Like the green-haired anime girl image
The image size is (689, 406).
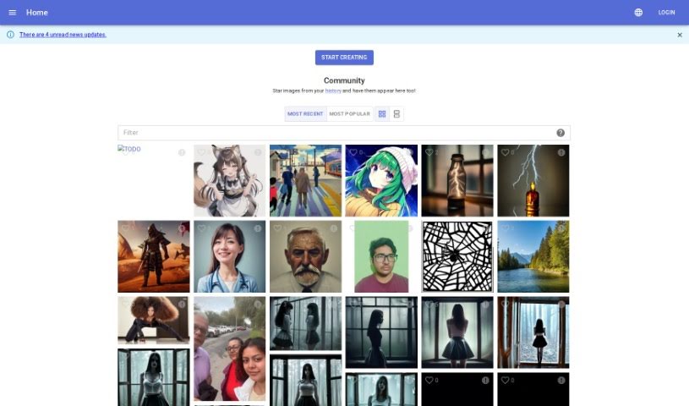(x=353, y=153)
